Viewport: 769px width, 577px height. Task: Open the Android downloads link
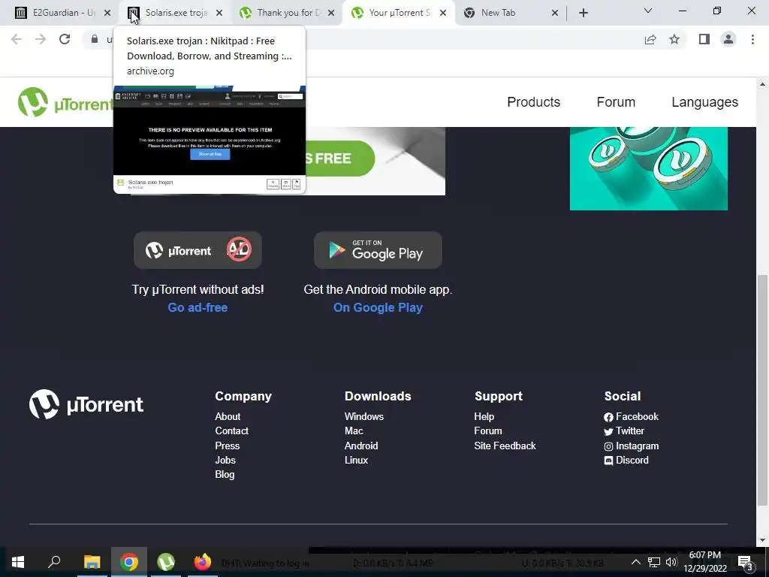pos(361,446)
